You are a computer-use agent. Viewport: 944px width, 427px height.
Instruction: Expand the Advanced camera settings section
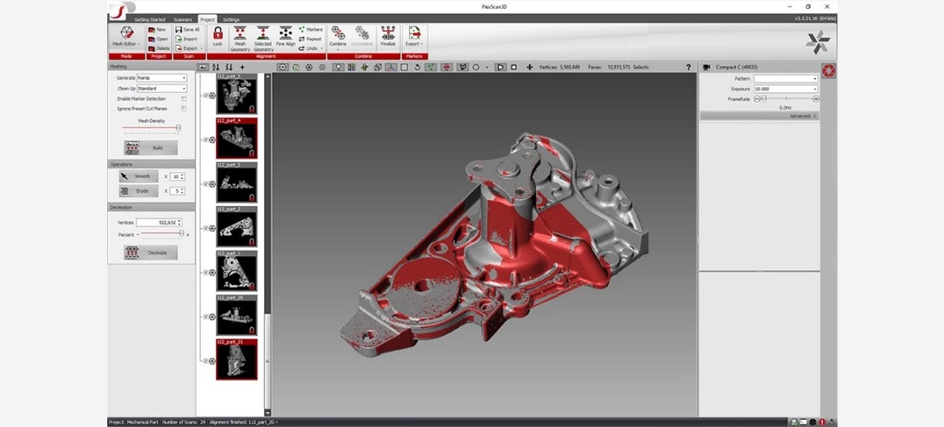tap(758, 116)
